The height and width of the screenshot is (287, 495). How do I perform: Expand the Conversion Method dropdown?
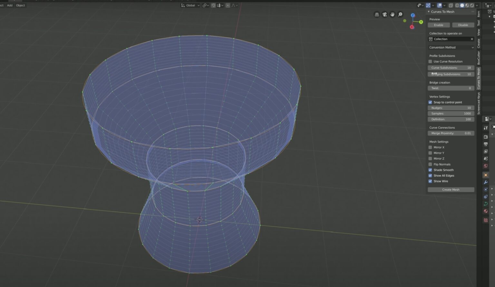tap(451, 47)
